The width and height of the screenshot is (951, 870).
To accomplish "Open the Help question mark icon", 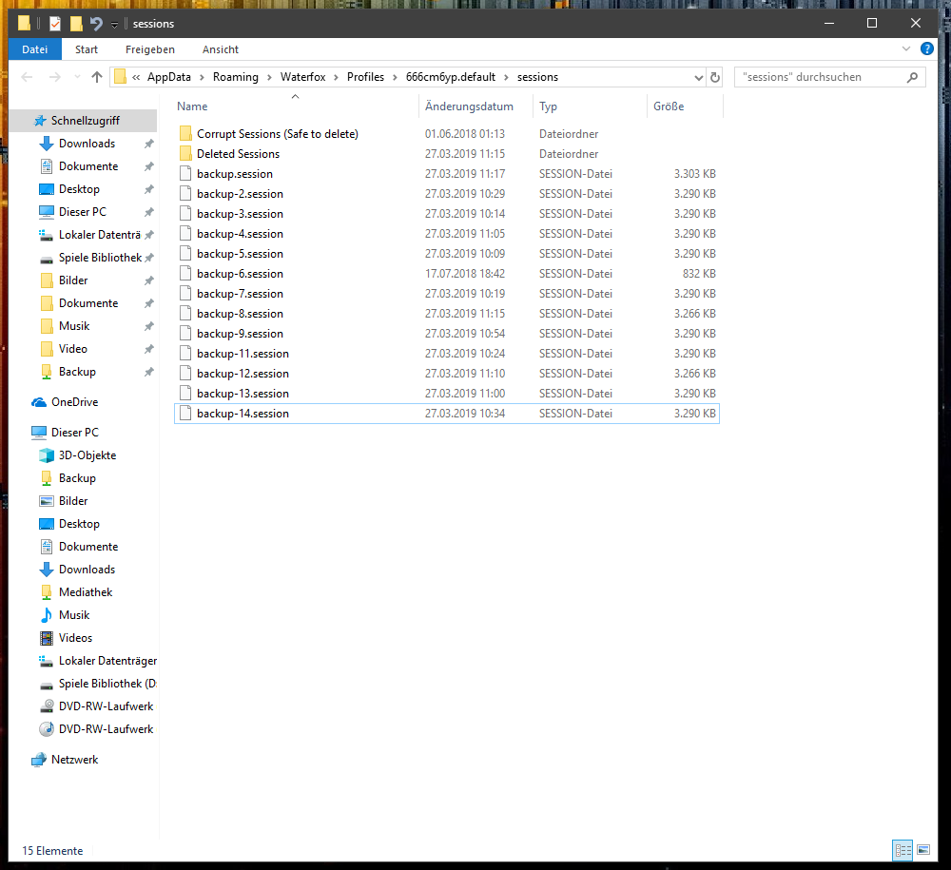I will (x=926, y=48).
